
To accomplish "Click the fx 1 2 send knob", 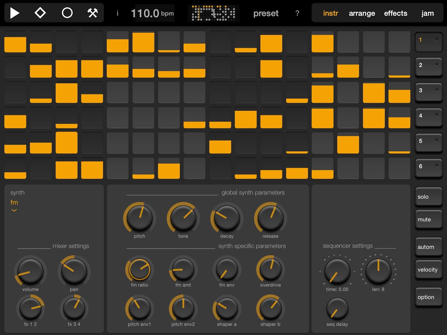I will [30, 308].
